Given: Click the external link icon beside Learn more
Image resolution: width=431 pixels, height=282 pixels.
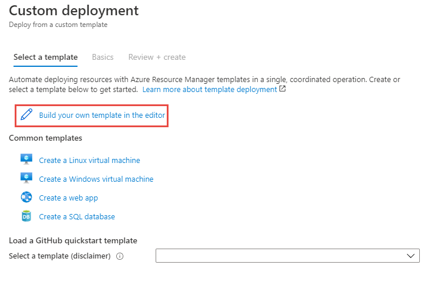Looking at the screenshot, I should pos(282,90).
